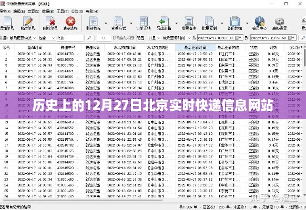
Task: Open the 并且 logic operator dropdown
Action: point(154,38)
